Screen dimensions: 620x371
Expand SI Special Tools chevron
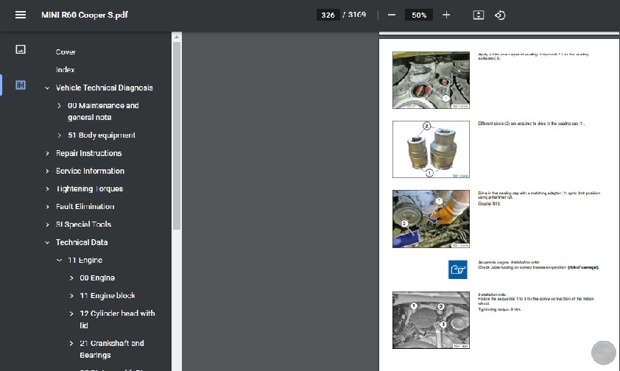[x=47, y=225]
